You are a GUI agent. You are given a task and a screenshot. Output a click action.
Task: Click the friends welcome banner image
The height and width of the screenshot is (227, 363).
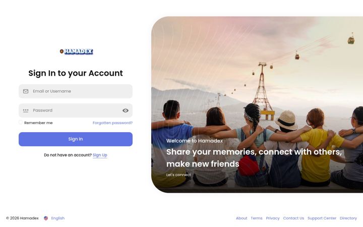pos(257,104)
